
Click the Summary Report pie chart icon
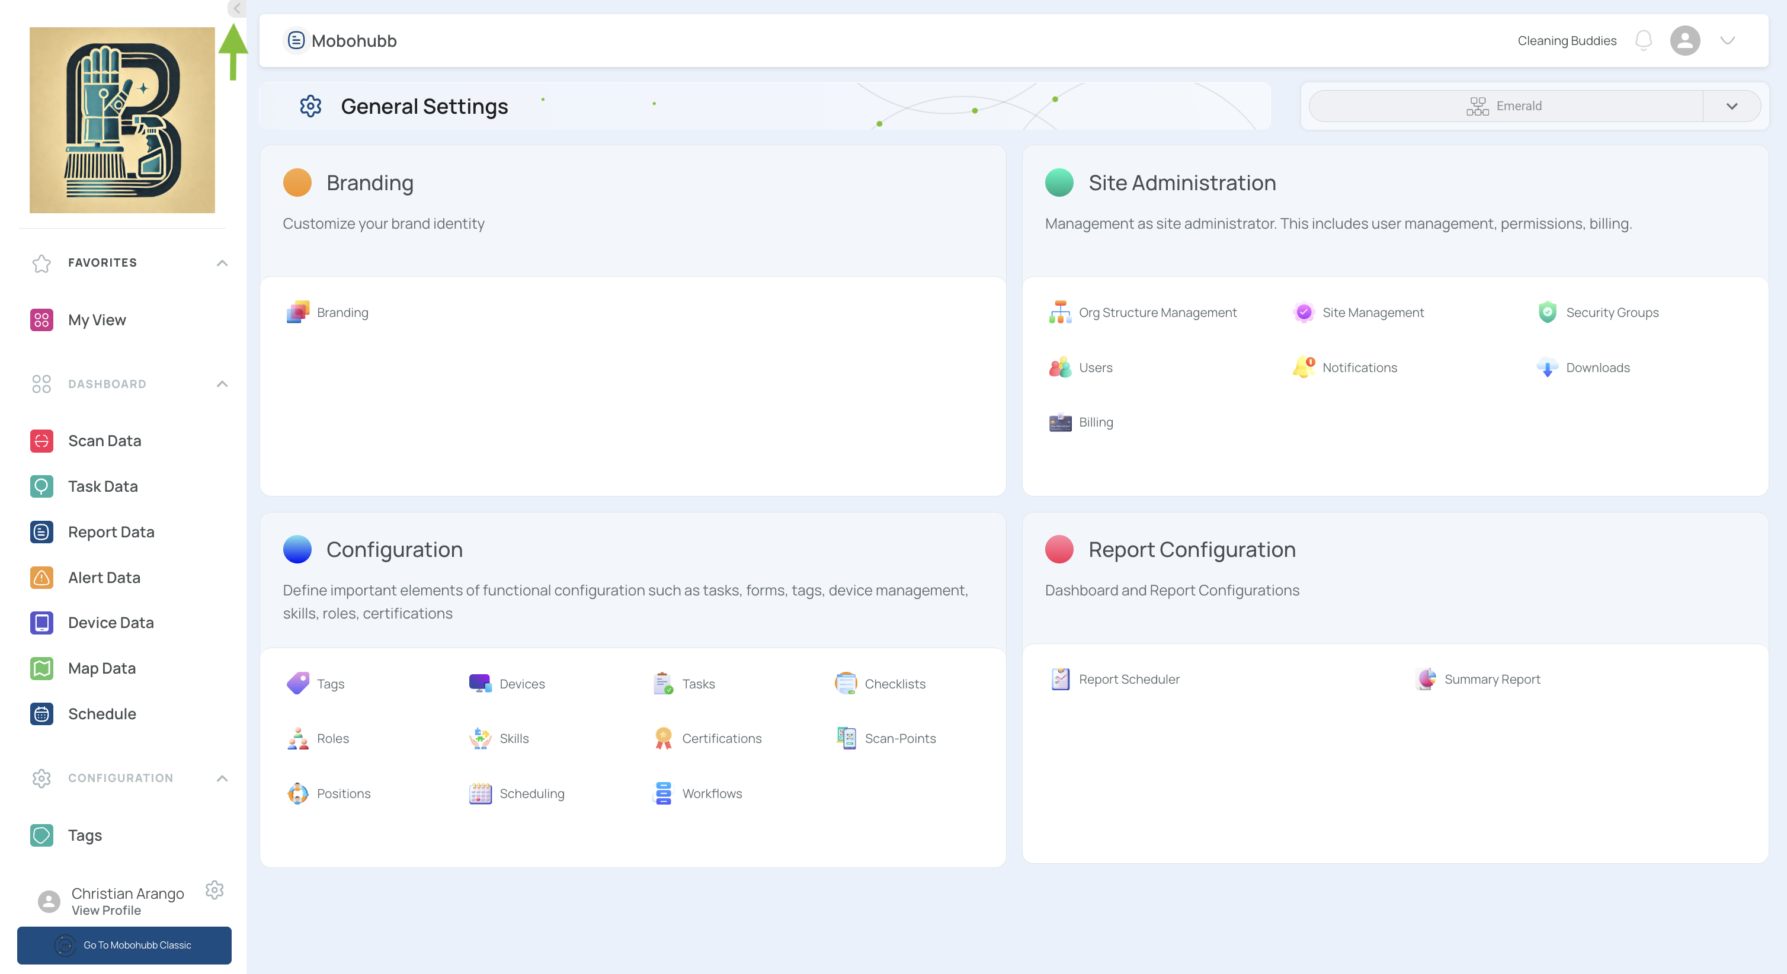click(x=1426, y=679)
